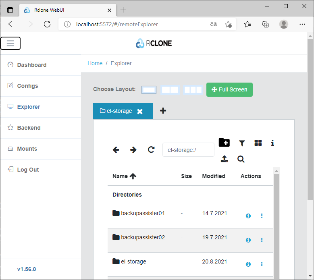Select the three-pane layout option

click(193, 90)
